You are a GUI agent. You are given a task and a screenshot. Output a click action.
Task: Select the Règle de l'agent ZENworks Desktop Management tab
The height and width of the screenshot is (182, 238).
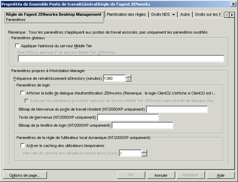click(54, 17)
